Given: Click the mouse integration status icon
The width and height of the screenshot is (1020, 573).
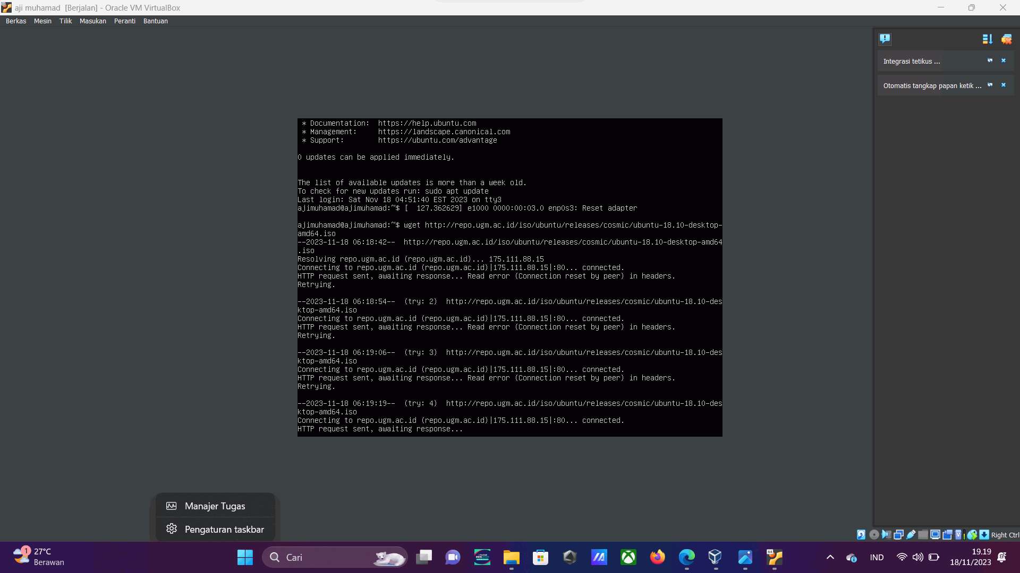Looking at the screenshot, I should [972, 535].
